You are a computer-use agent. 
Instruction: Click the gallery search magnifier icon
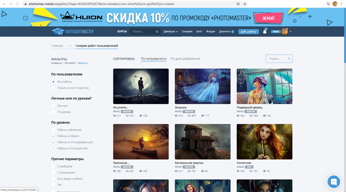pos(289,59)
